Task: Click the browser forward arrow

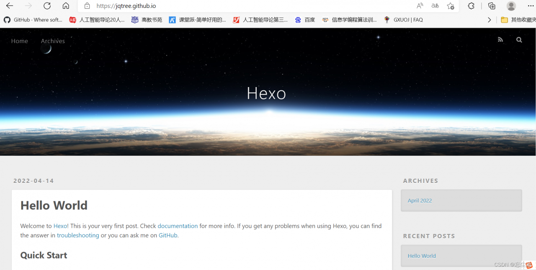Action: pyautogui.click(x=28, y=6)
